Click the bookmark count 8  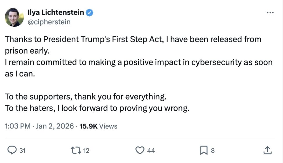213,151
